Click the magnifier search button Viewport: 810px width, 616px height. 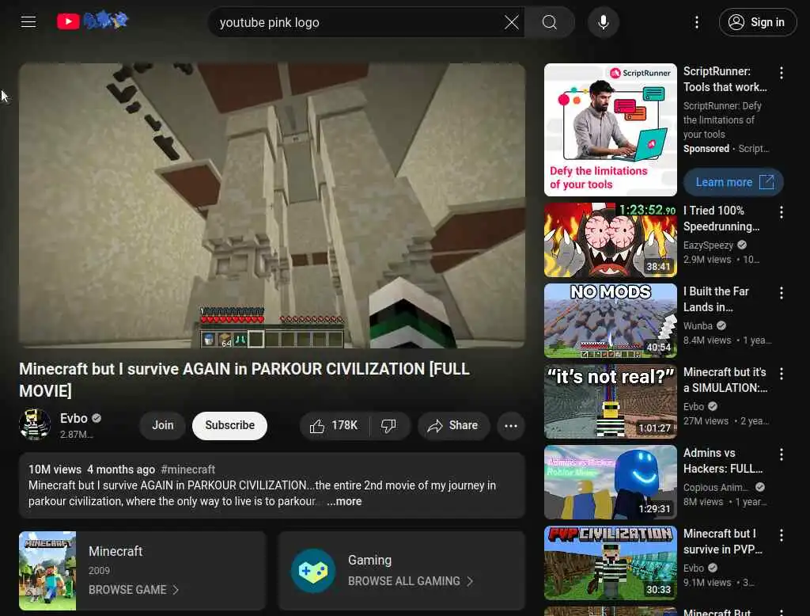pos(550,22)
